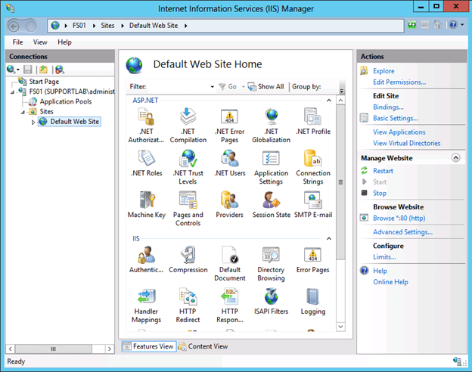Viewport: 472px width, 372px height.
Task: Switch to the Content View tab
Action: (203, 346)
